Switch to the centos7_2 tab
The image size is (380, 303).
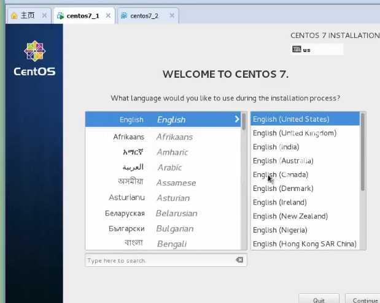148,16
